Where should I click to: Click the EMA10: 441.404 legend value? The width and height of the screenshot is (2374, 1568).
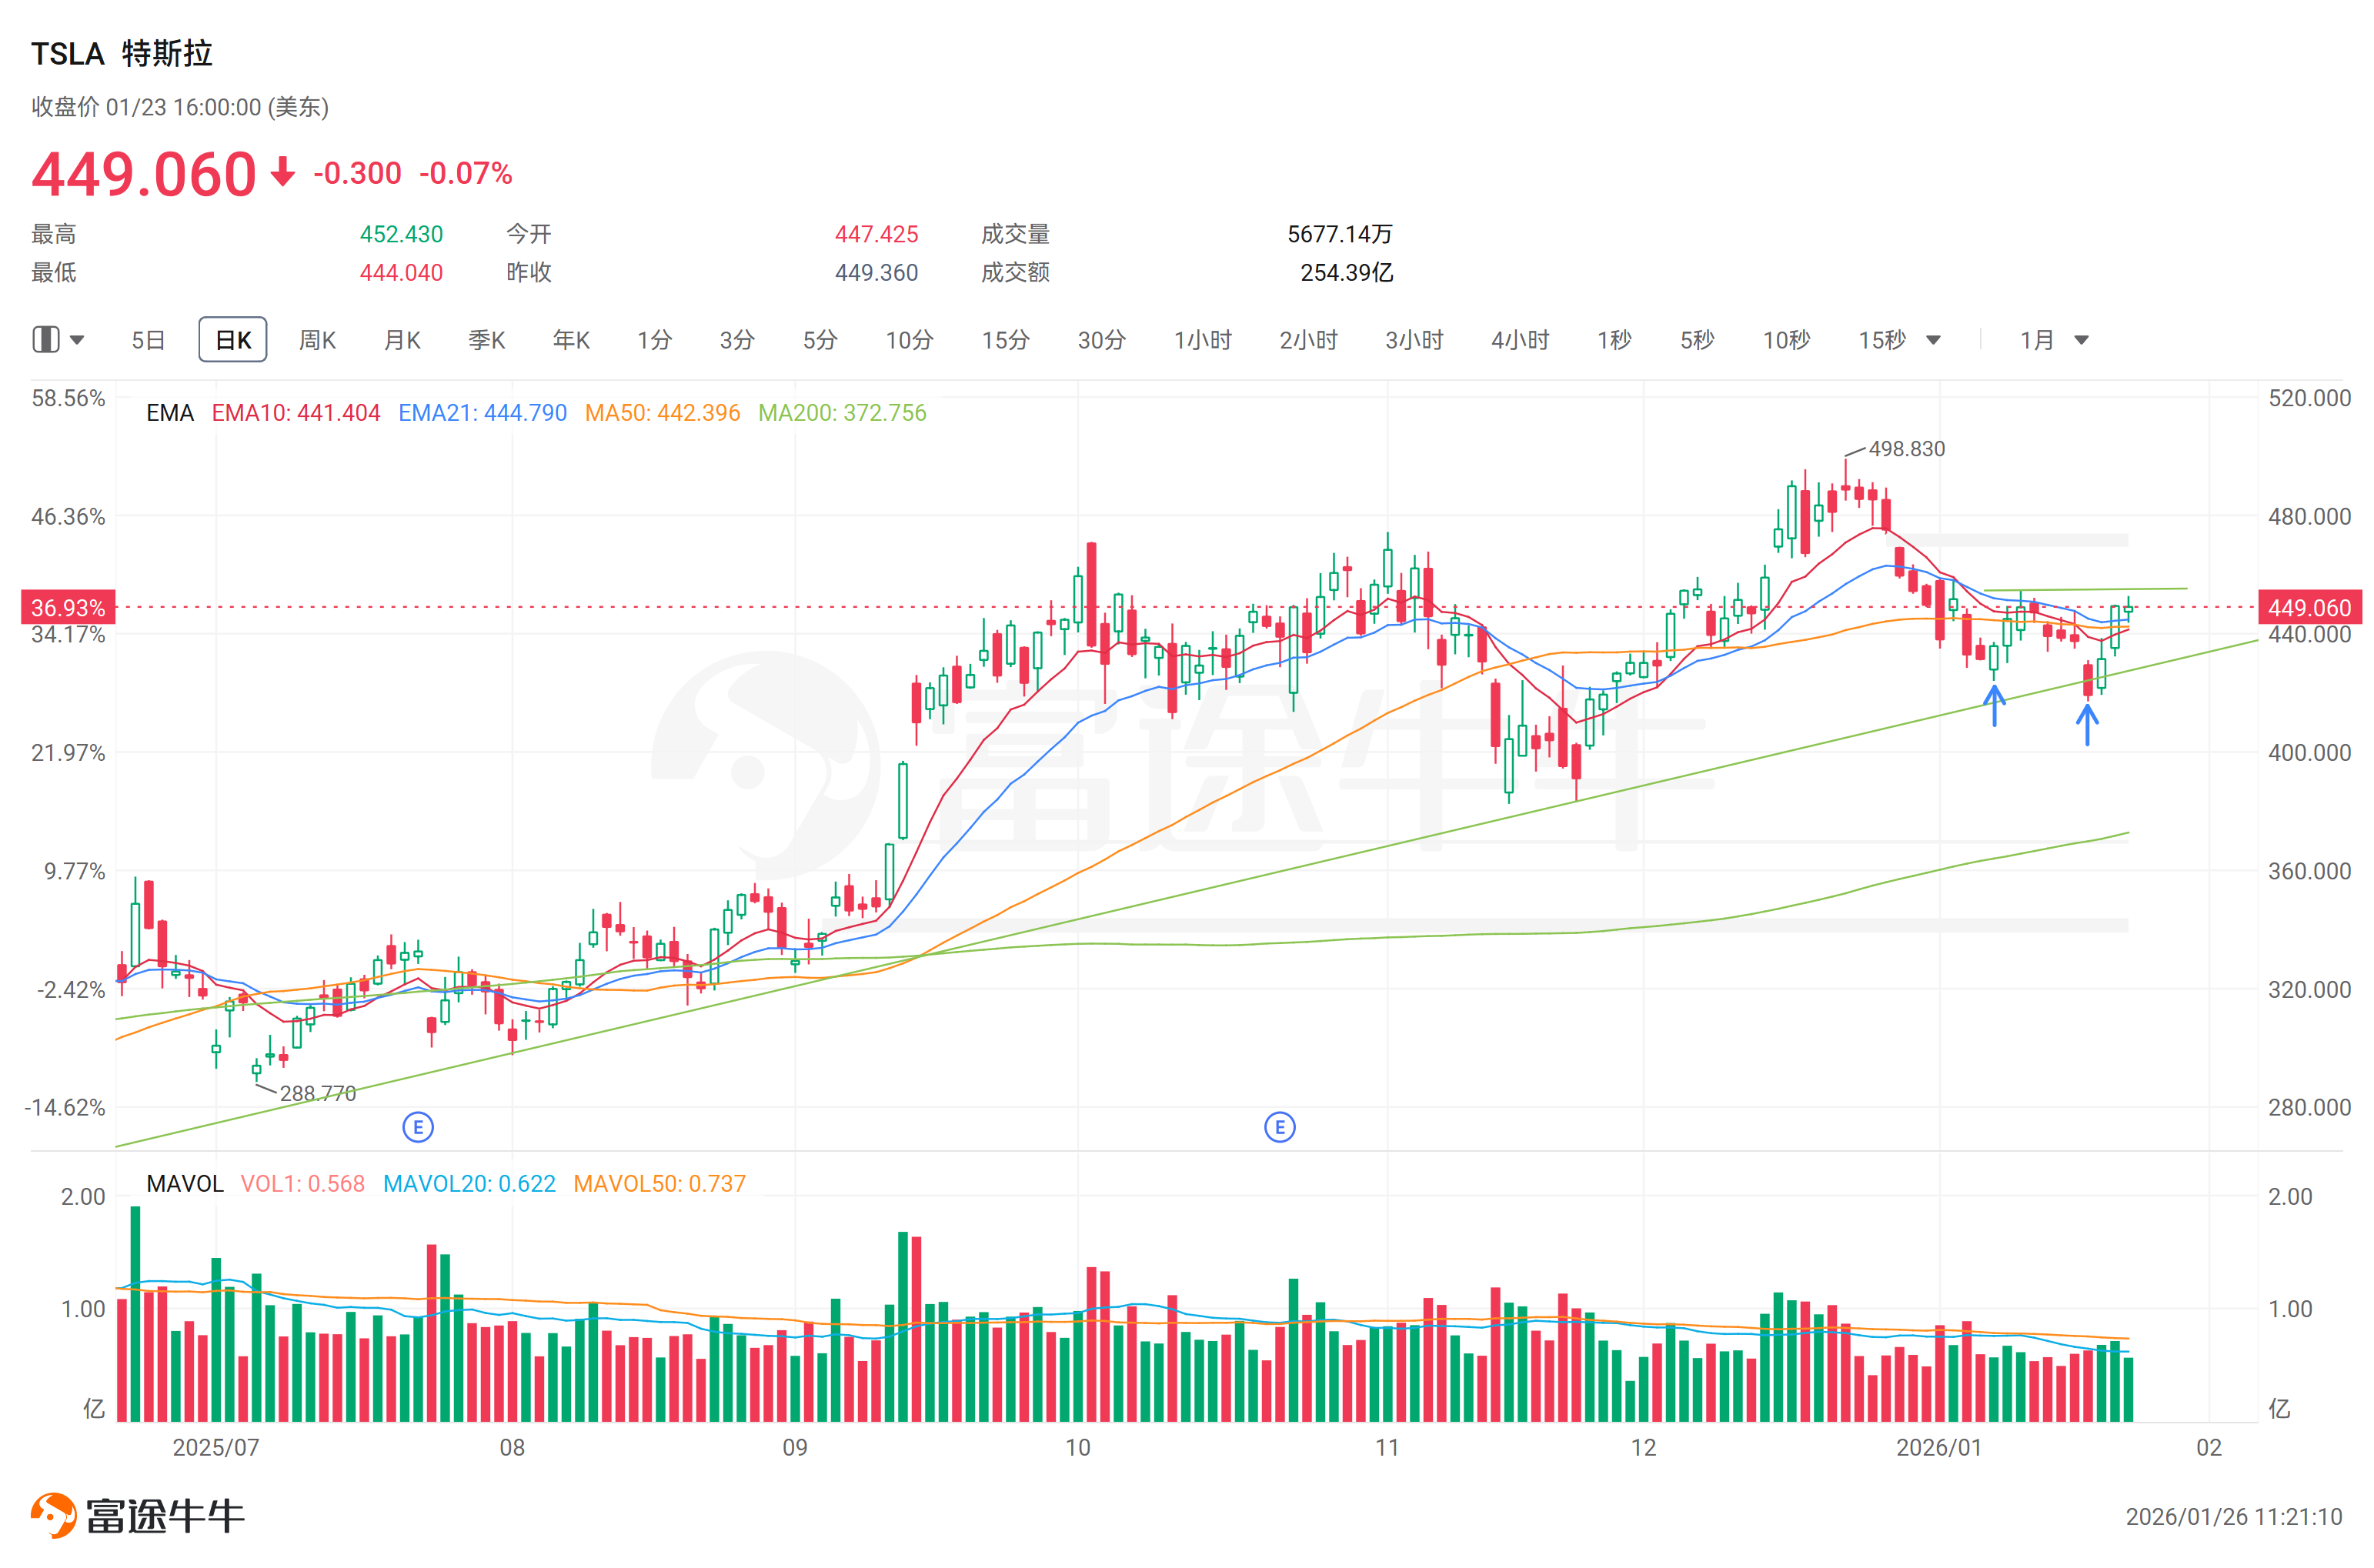point(296,413)
